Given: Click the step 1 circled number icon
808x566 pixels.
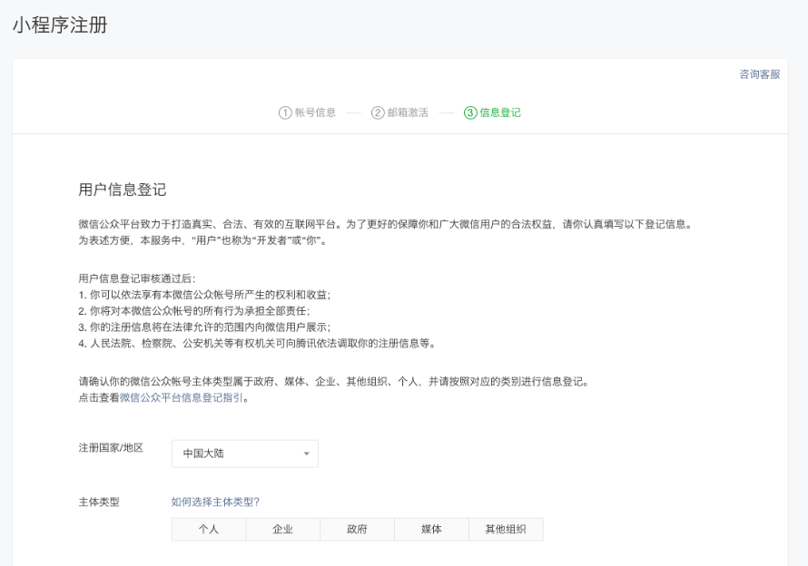Looking at the screenshot, I should coord(285,112).
